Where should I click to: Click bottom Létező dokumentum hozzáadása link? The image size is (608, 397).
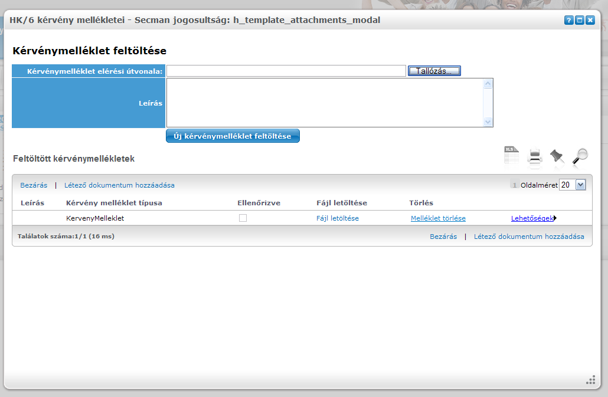pos(529,237)
